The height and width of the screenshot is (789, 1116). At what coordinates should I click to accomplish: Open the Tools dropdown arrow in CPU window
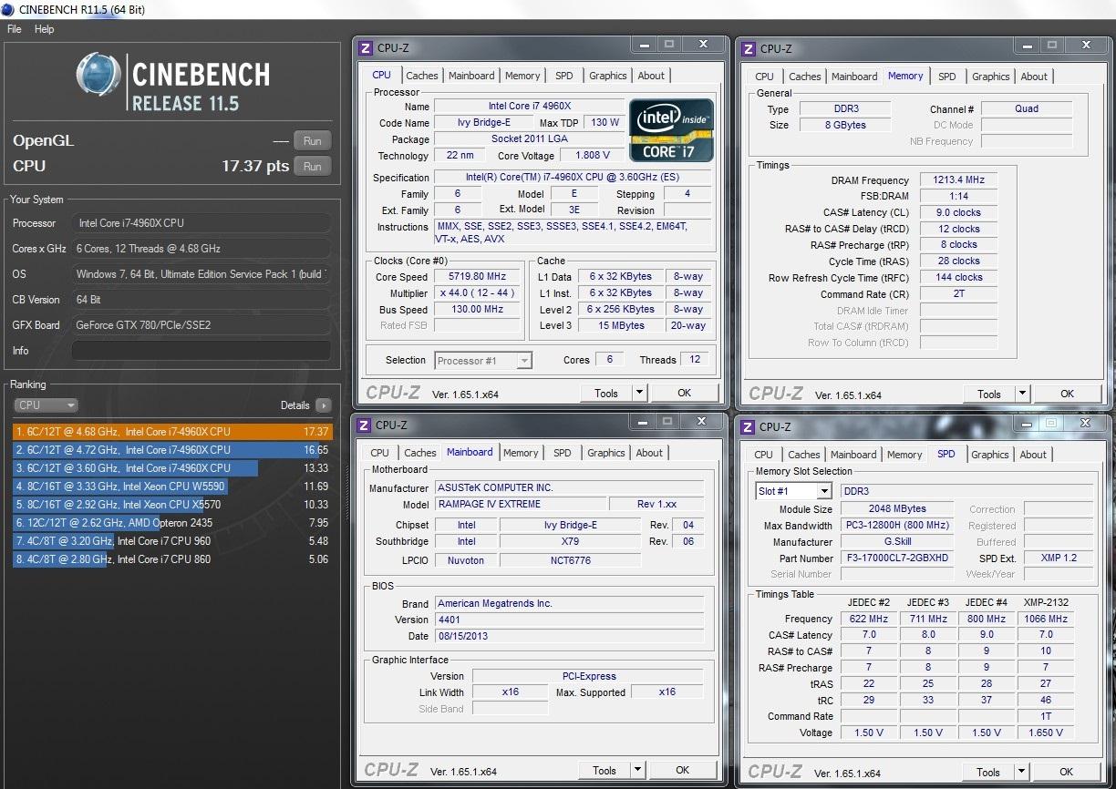point(639,394)
